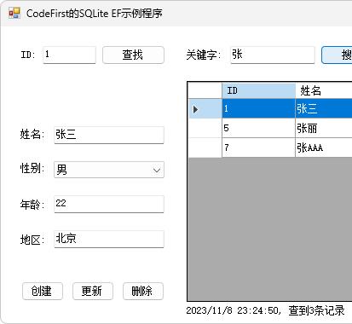The width and height of the screenshot is (352, 324).
Task: Focus the ID input field
Action: (x=69, y=55)
